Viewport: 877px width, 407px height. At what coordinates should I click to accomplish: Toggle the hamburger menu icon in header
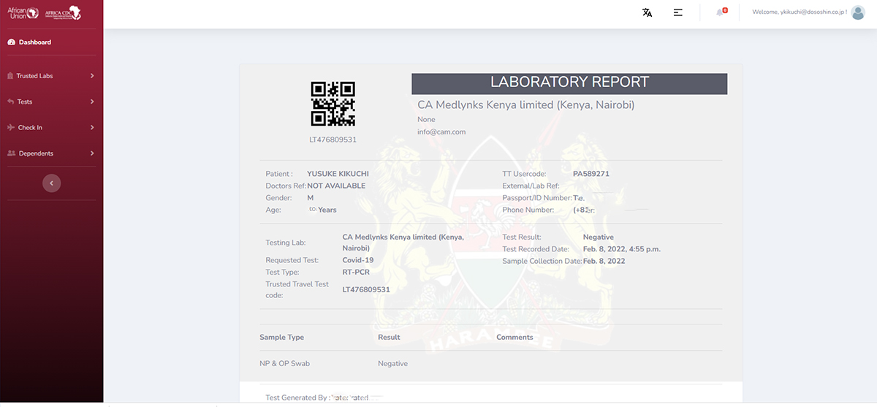pyautogui.click(x=678, y=12)
